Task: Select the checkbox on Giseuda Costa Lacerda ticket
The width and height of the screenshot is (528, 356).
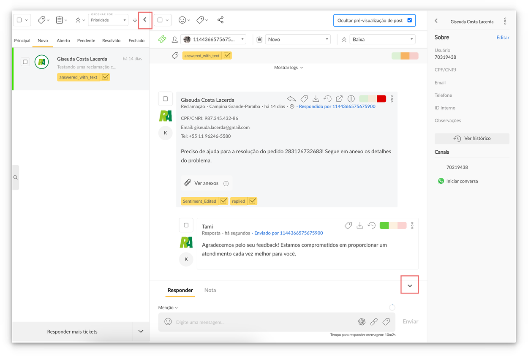Action: coord(25,62)
